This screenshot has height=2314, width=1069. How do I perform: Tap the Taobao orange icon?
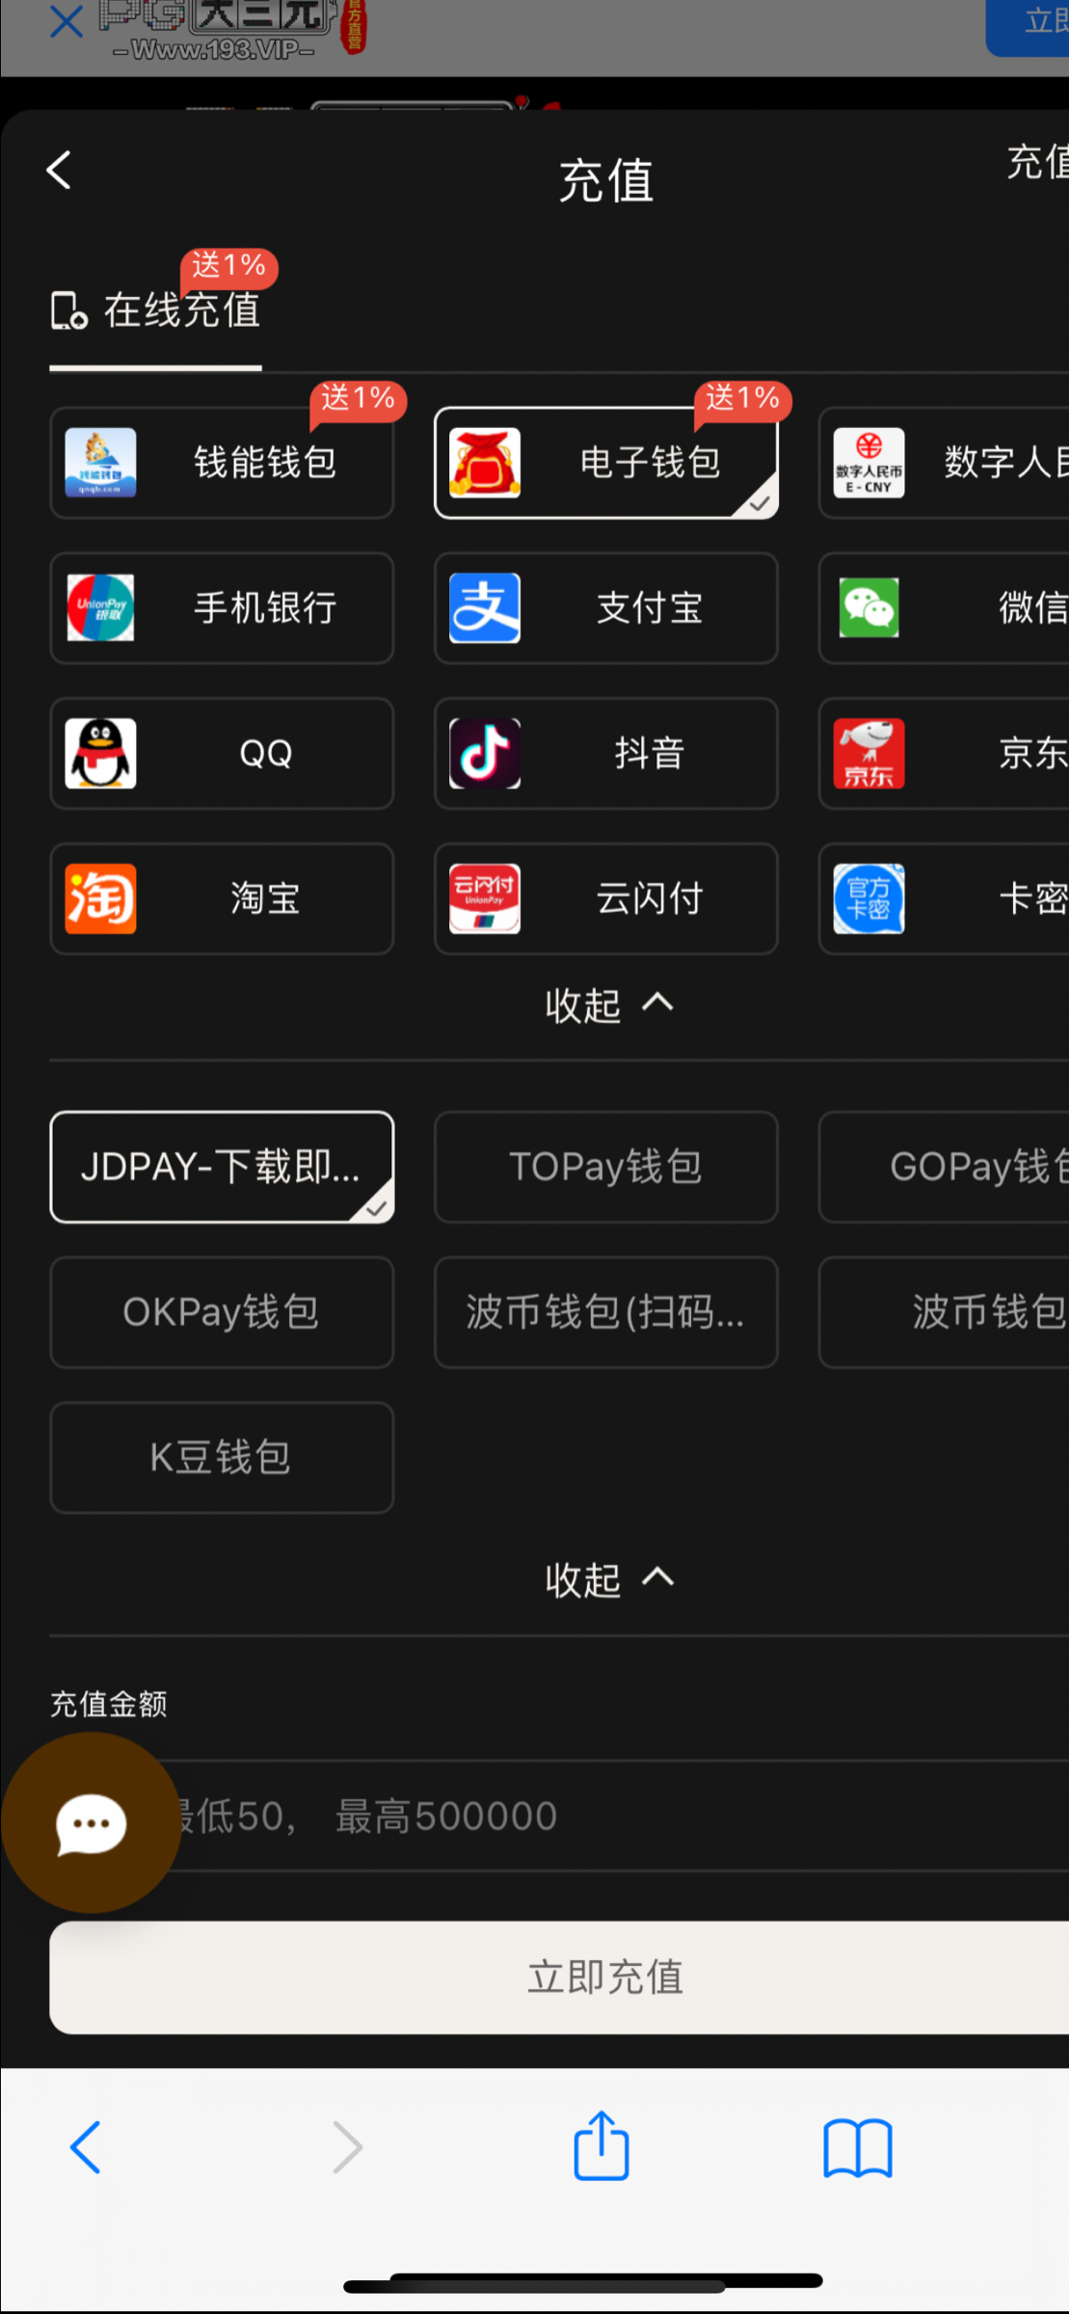point(100,899)
